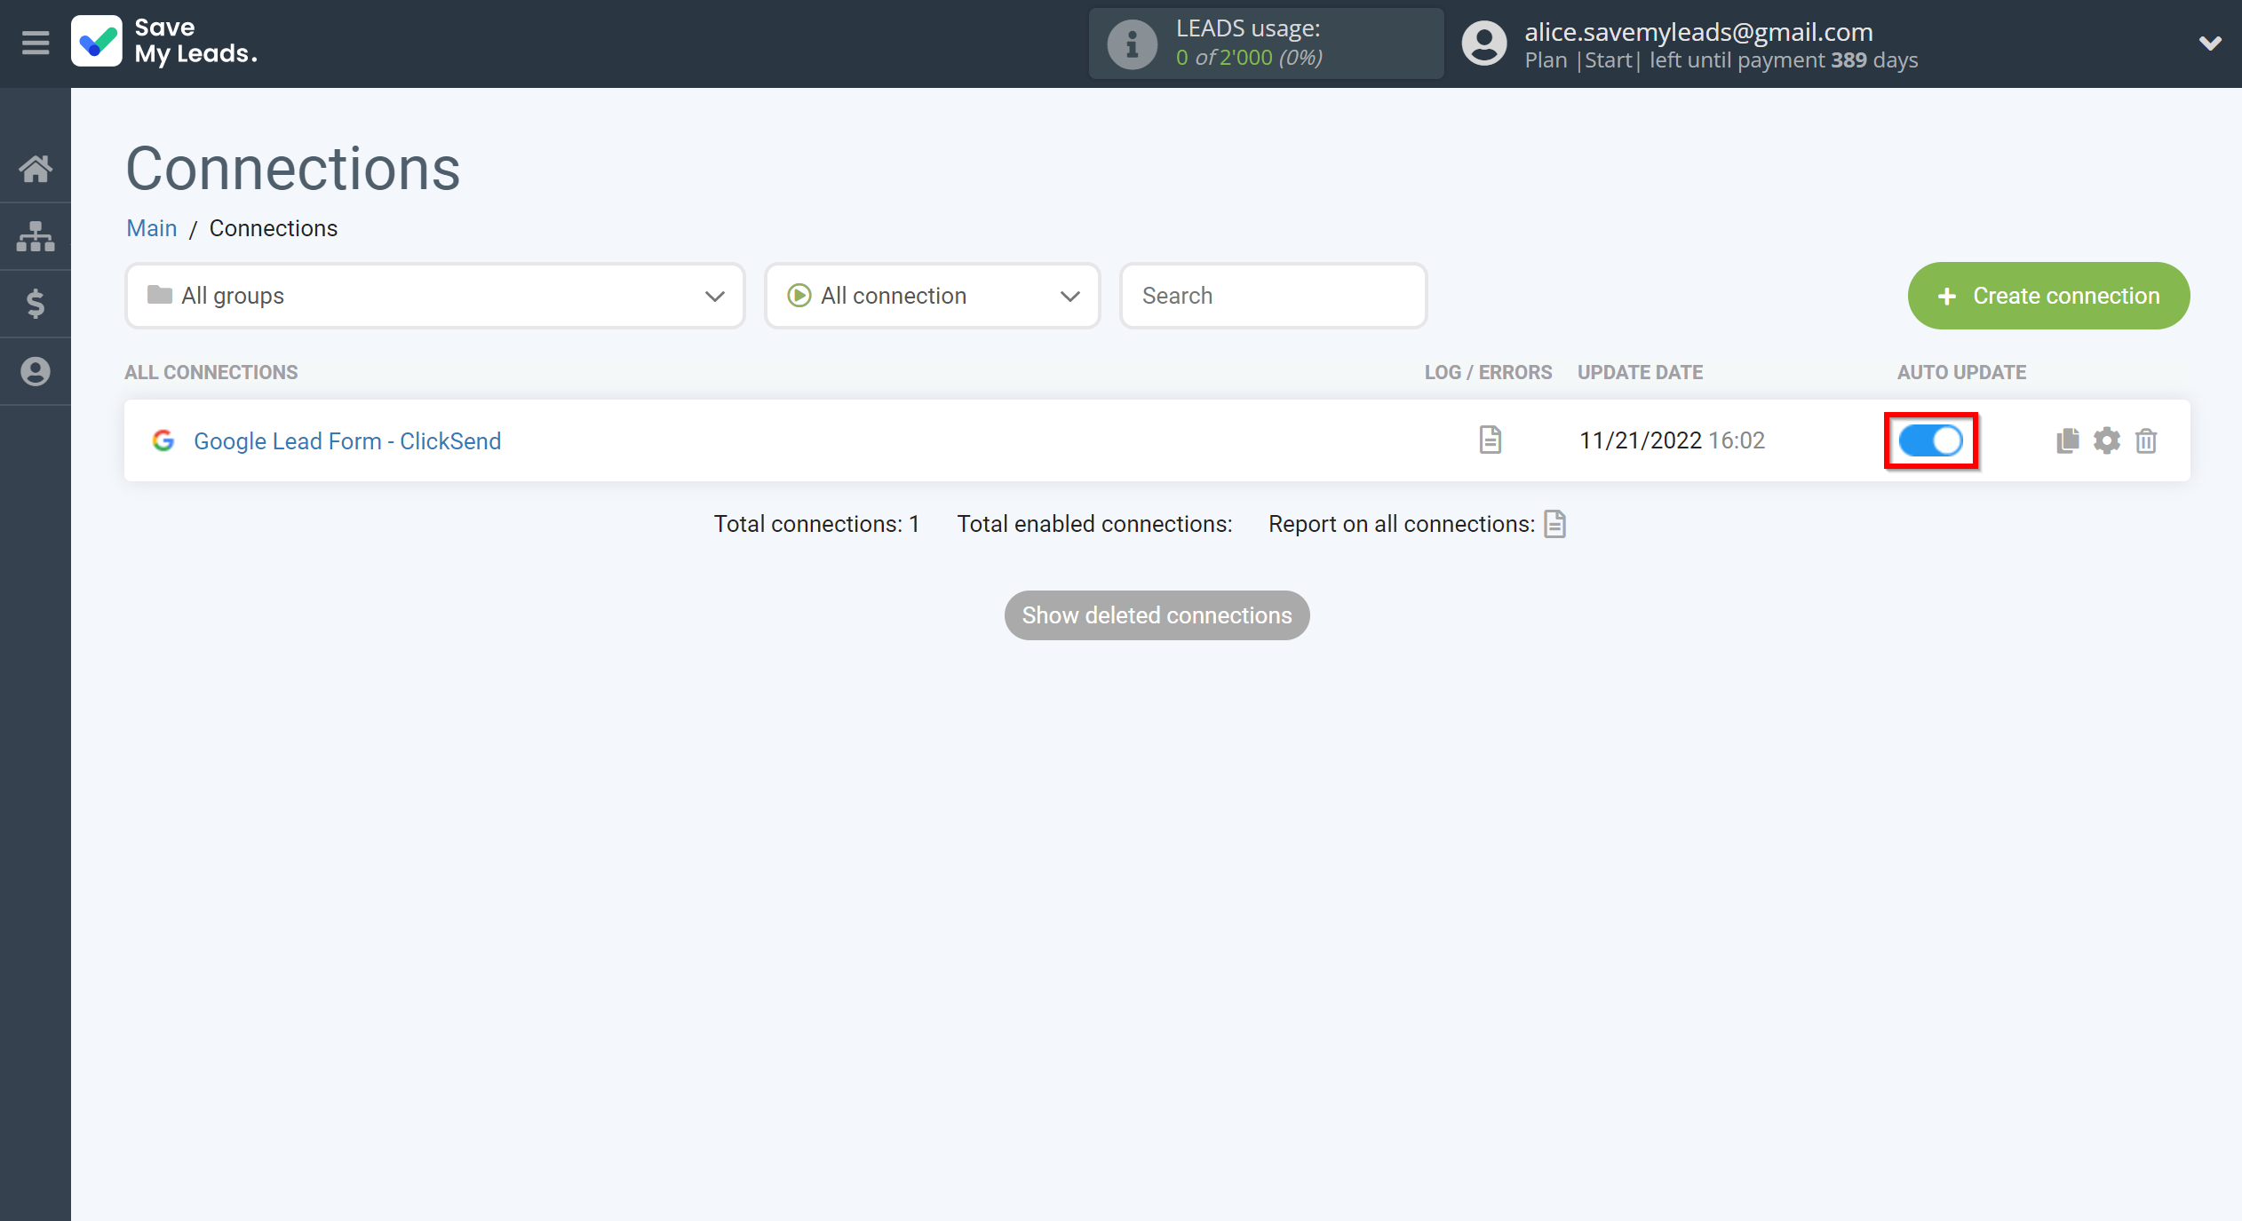Click the duplicate/copy icon for connection
This screenshot has width=2242, height=1221.
2068,440
